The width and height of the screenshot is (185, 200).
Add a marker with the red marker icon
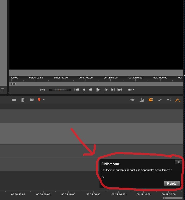click(x=39, y=100)
